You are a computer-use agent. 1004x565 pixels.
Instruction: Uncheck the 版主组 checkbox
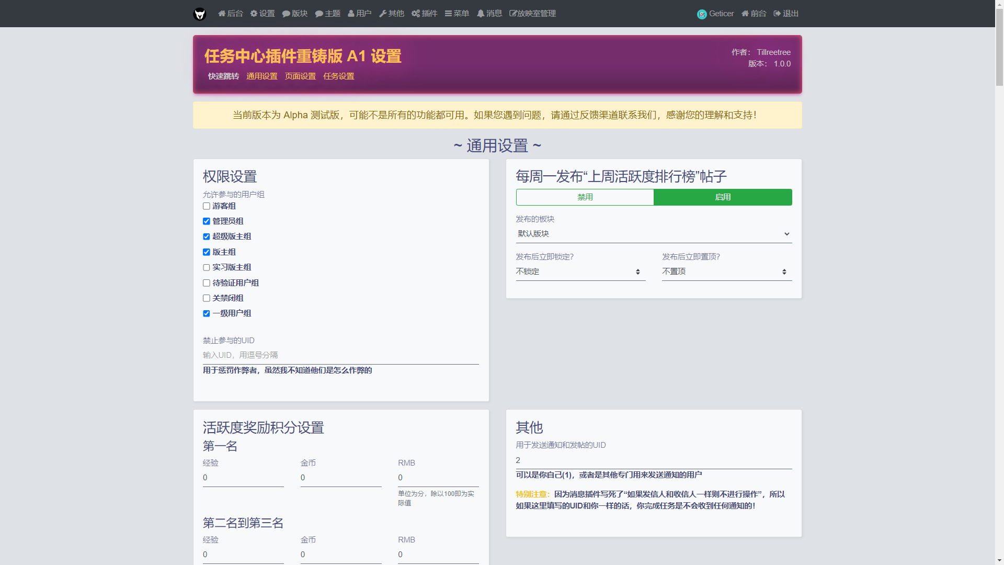207,252
